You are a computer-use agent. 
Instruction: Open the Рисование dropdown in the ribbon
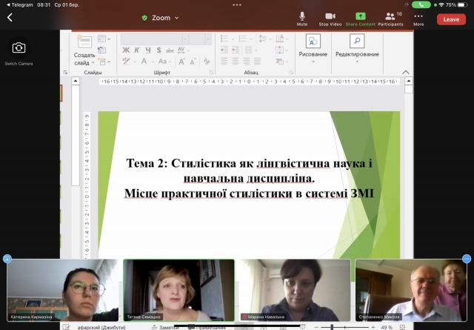coord(313,54)
